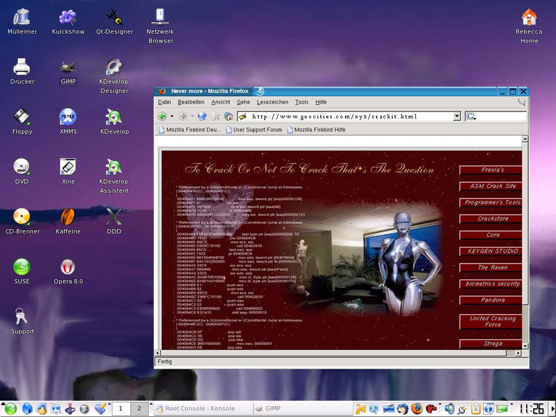Screen dimensions: 556x417
Task: Open the Tools menu
Action: coord(302,102)
